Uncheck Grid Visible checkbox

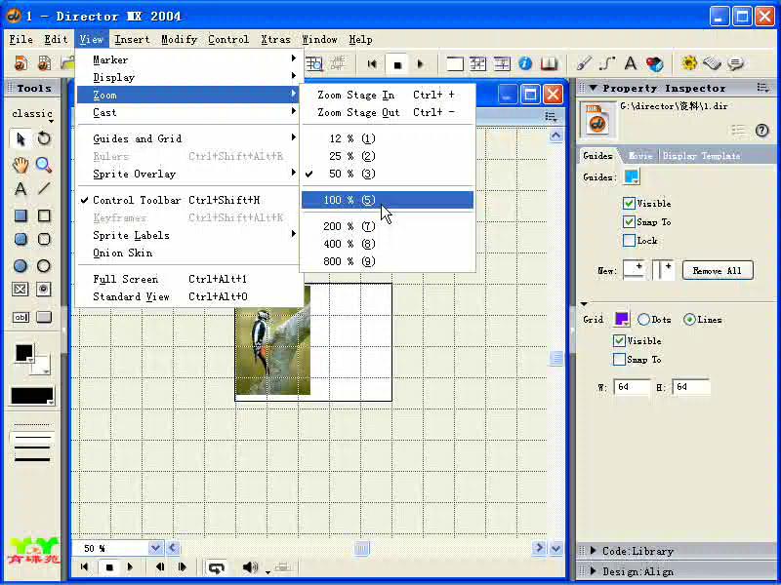click(x=619, y=340)
